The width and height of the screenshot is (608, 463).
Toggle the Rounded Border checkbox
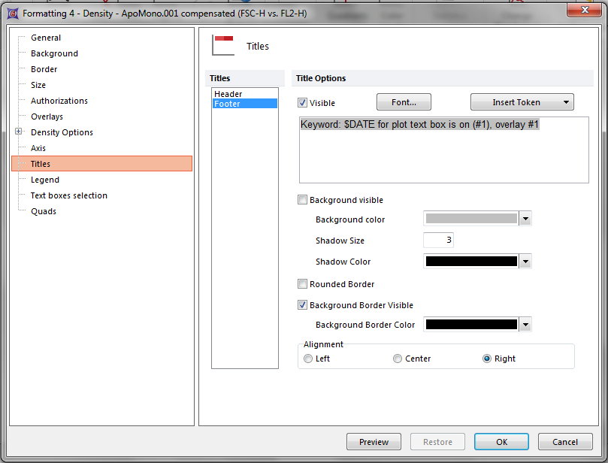pyautogui.click(x=303, y=284)
